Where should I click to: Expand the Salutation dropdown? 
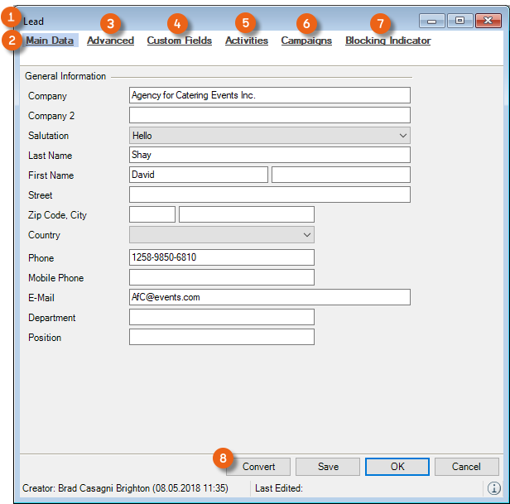tap(270, 136)
